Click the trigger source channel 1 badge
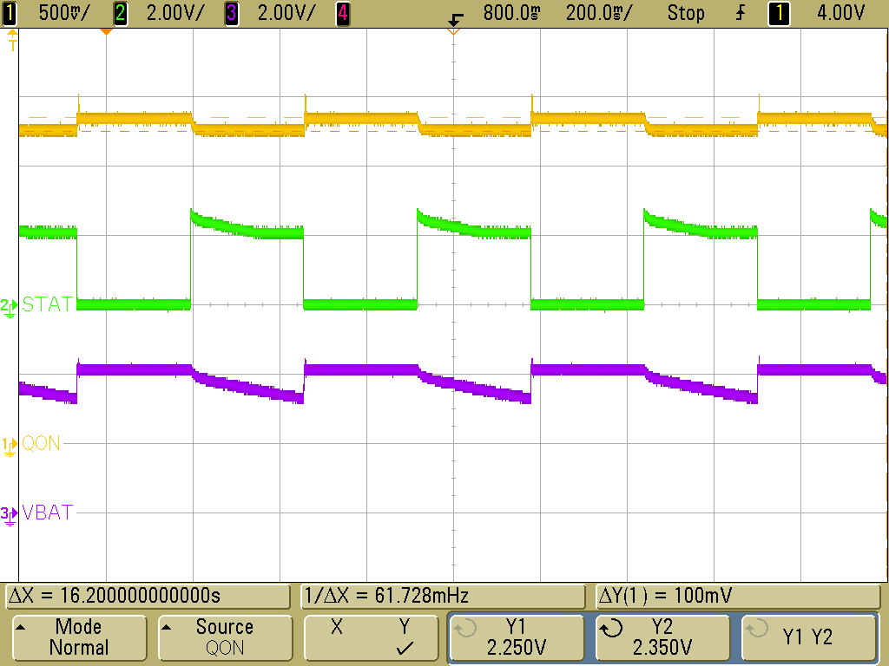The height and width of the screenshot is (666, 889). 779,13
